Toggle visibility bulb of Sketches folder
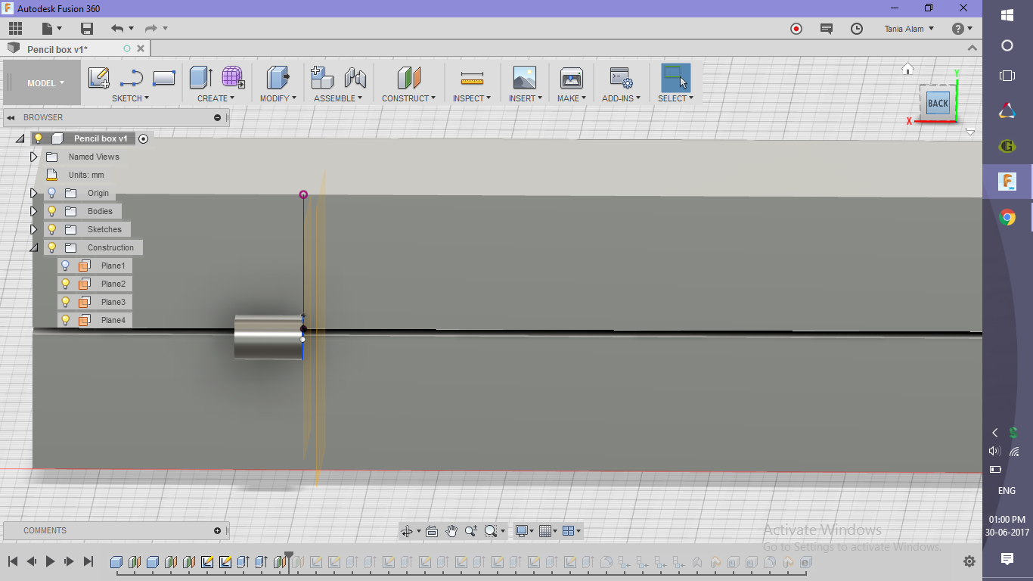 tap(52, 229)
